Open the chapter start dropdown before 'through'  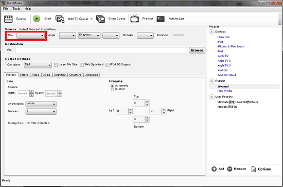click(x=111, y=36)
